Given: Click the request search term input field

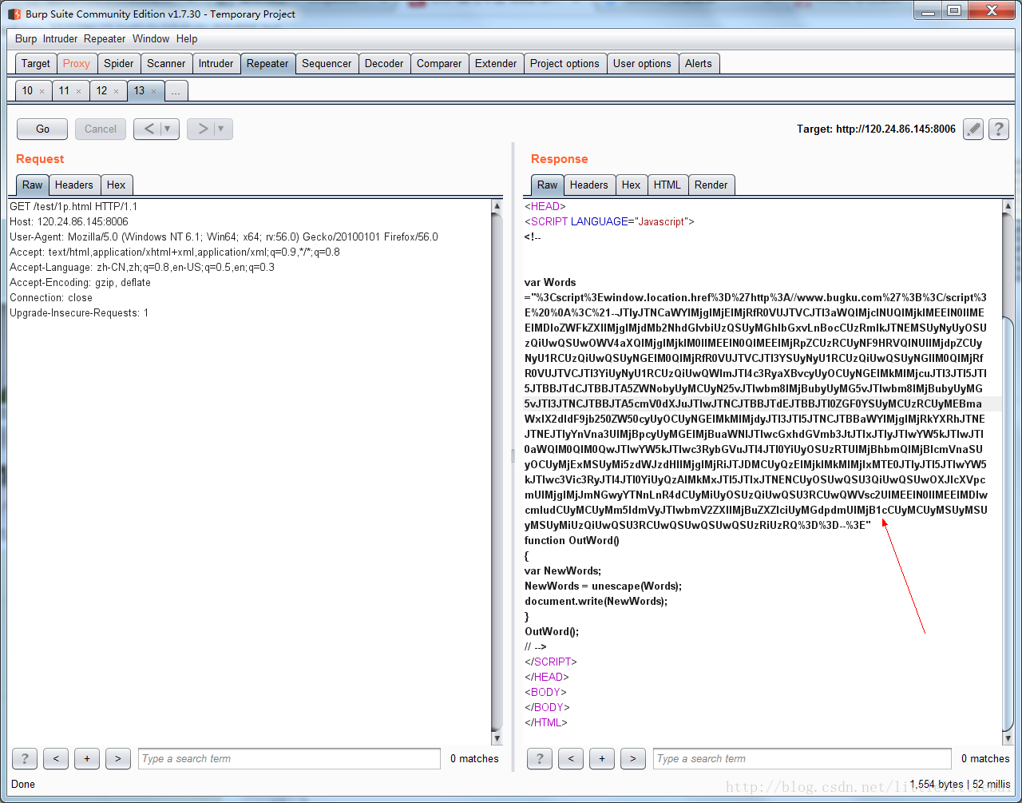Looking at the screenshot, I should pyautogui.click(x=289, y=758).
